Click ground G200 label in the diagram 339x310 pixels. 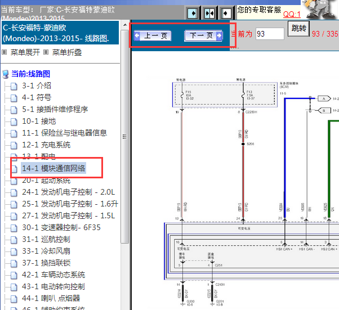click(x=190, y=301)
